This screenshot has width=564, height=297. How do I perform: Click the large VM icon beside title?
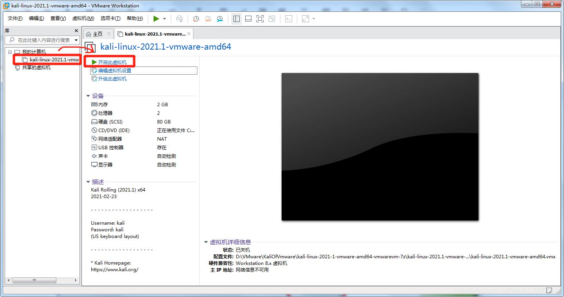(90, 47)
